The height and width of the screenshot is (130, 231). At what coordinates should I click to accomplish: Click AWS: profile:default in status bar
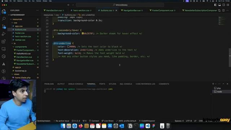(x=126, y=121)
